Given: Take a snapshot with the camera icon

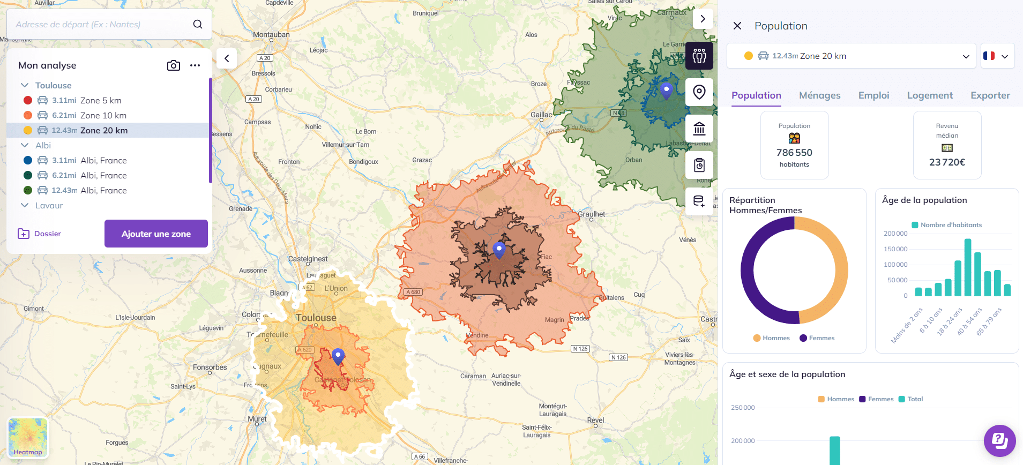Looking at the screenshot, I should click(174, 65).
